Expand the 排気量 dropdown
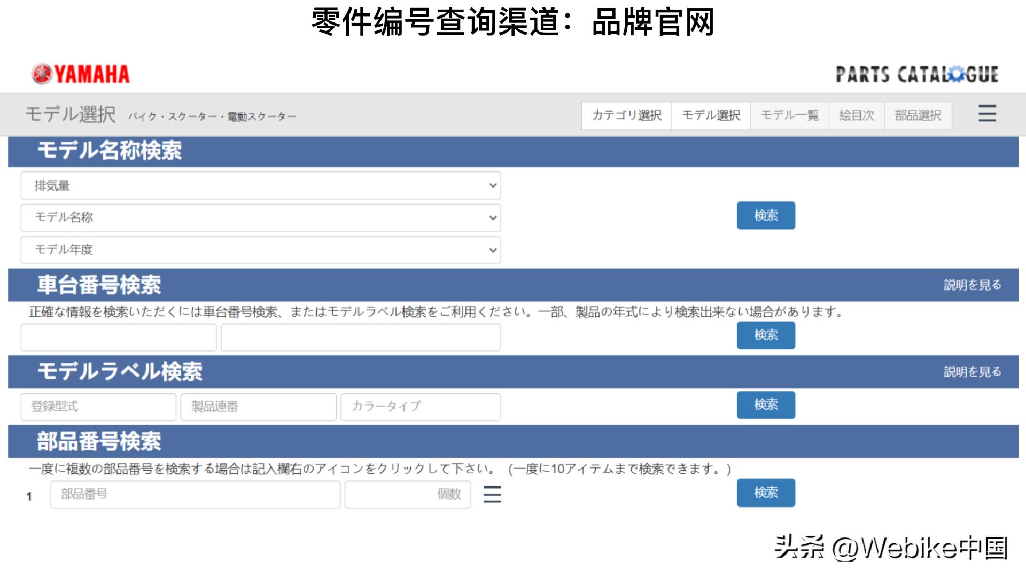Screen dimensions: 1026x577 click(x=260, y=185)
